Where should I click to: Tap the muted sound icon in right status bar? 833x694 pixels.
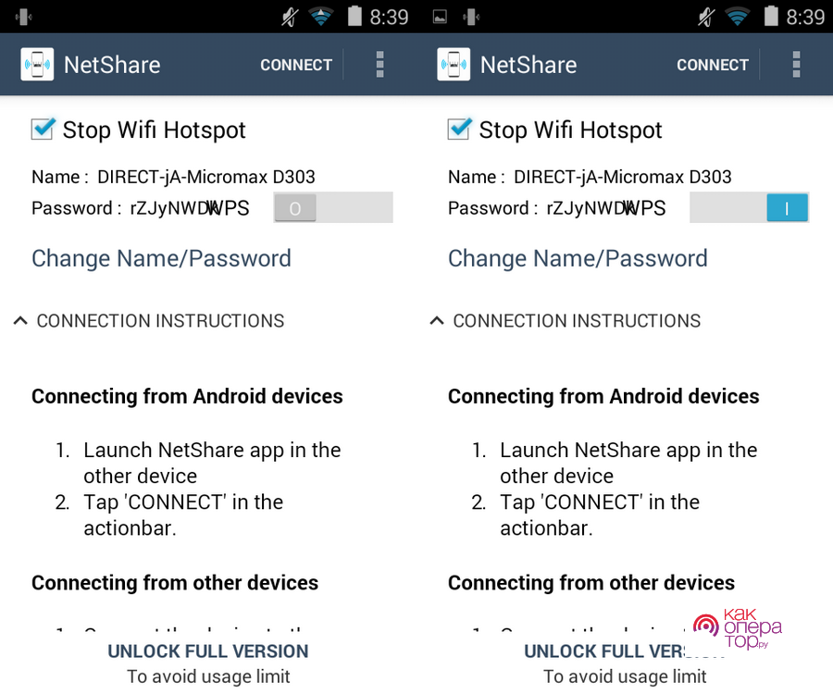point(706,17)
